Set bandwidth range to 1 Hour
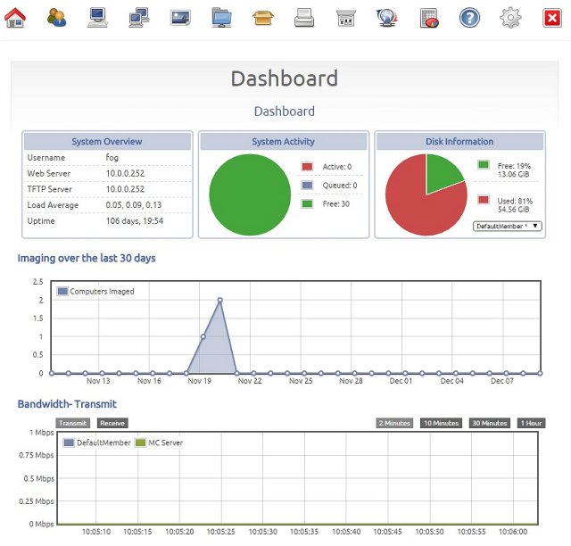 point(532,423)
